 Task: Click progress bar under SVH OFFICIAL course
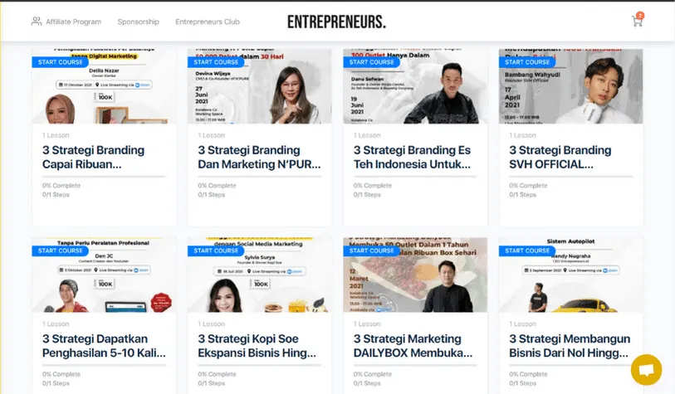pos(570,177)
